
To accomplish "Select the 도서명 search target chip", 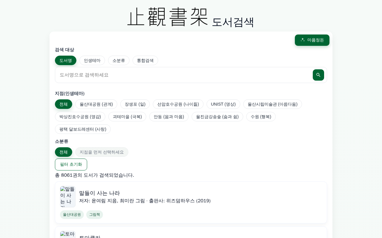I will (66, 60).
